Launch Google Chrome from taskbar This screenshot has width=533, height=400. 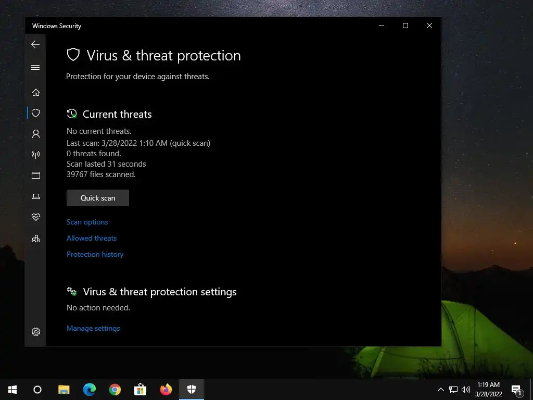[115, 390]
